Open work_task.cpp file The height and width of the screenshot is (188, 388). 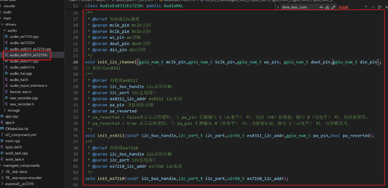click(17, 153)
